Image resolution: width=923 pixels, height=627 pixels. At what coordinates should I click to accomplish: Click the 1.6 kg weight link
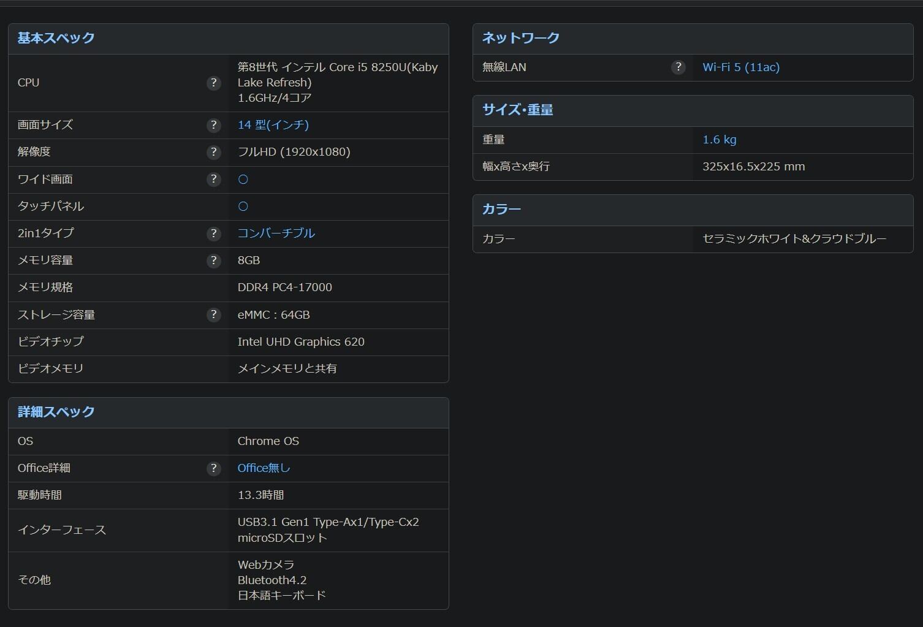point(719,140)
